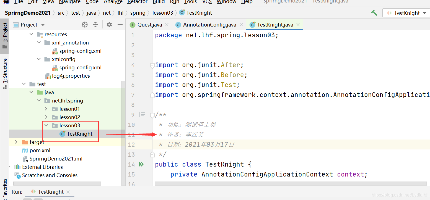Hide the Project tool window
430x200 pixels.
[x=120, y=25]
